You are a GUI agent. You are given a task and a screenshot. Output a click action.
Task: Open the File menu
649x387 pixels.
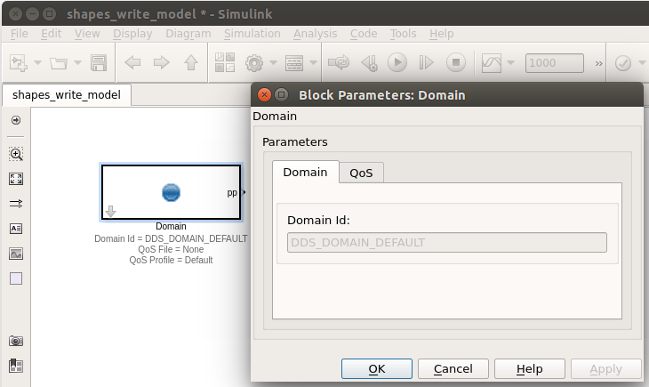[19, 34]
